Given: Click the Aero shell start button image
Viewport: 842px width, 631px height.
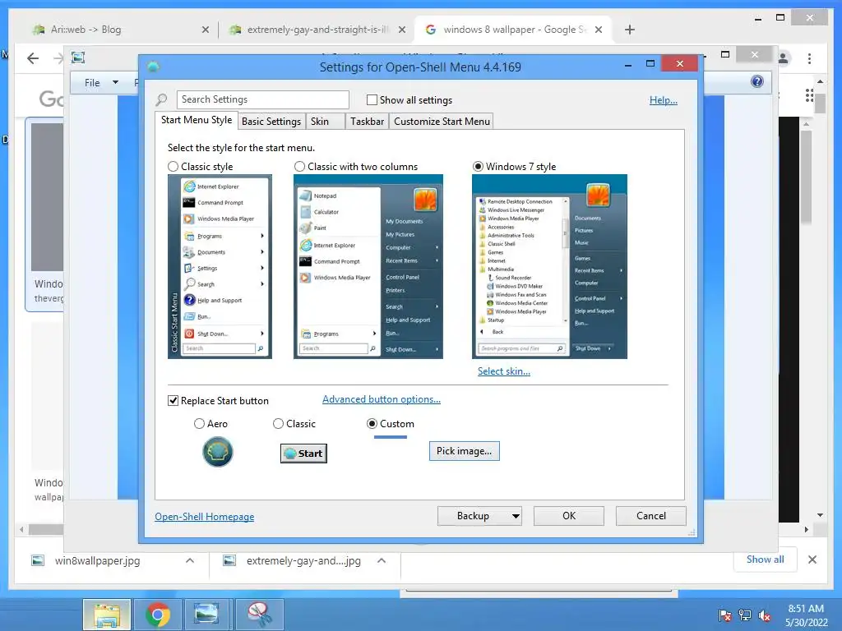Looking at the screenshot, I should point(217,451).
